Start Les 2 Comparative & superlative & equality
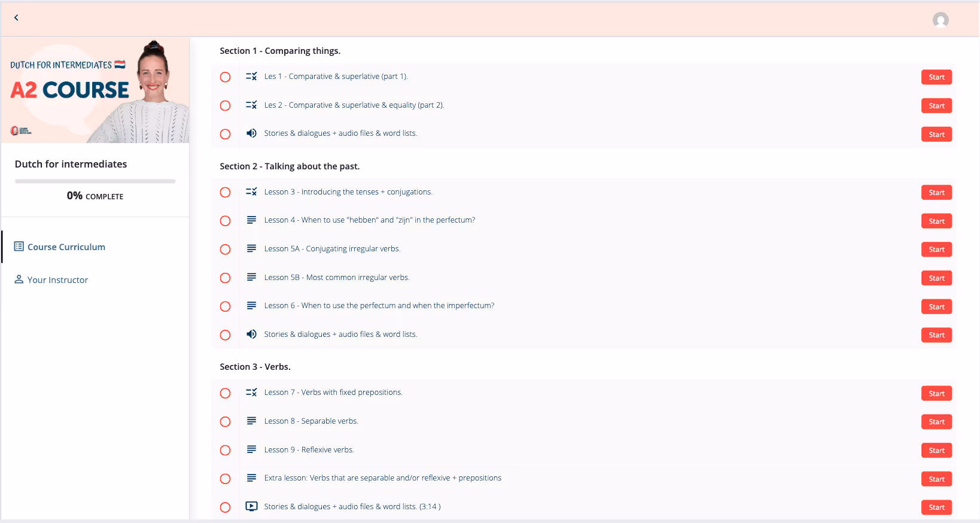 936,106
